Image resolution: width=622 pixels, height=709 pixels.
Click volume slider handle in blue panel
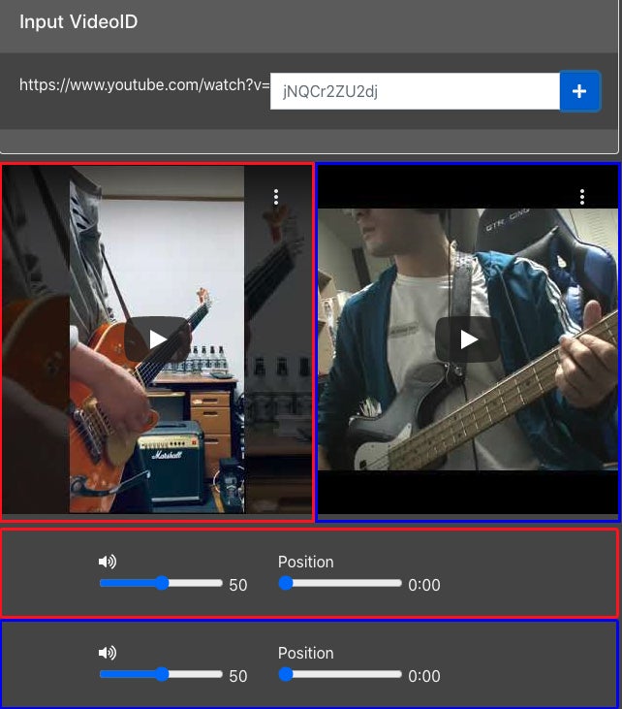click(x=162, y=674)
